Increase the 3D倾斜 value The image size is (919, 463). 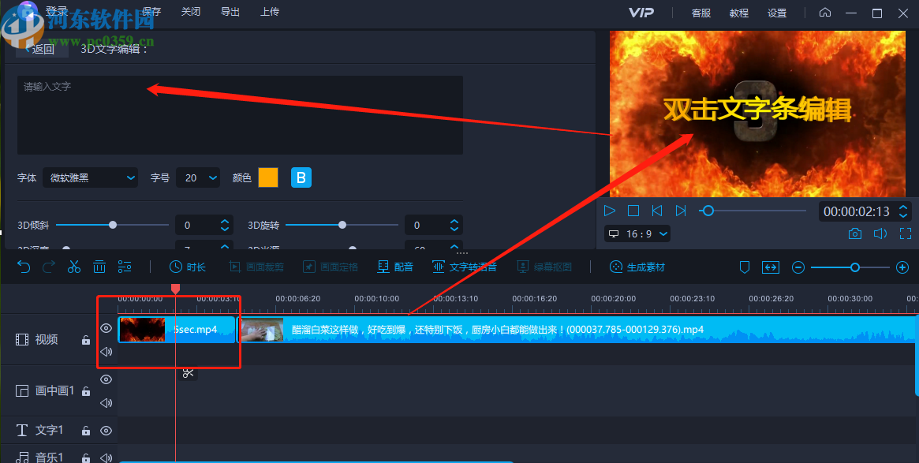225,222
